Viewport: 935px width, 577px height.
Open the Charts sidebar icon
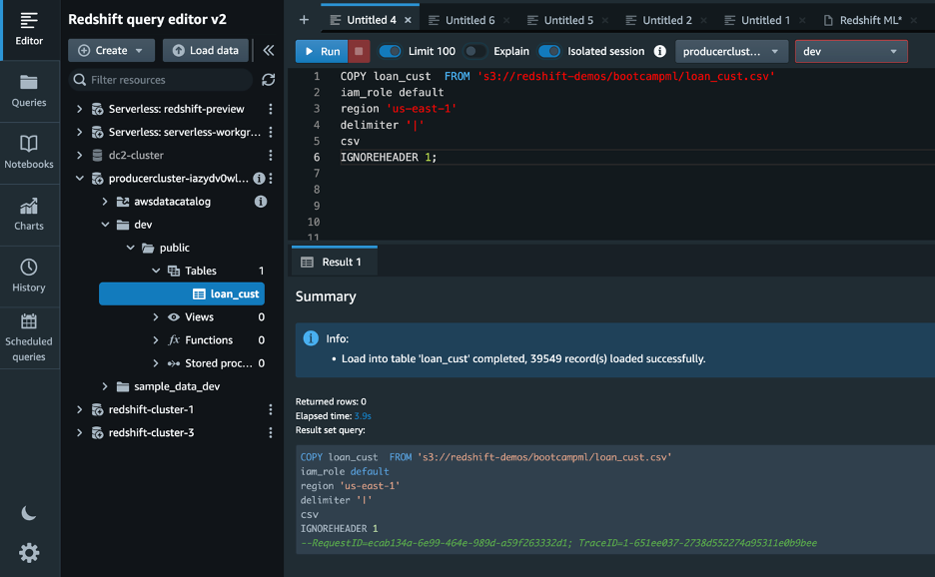pyautogui.click(x=29, y=214)
